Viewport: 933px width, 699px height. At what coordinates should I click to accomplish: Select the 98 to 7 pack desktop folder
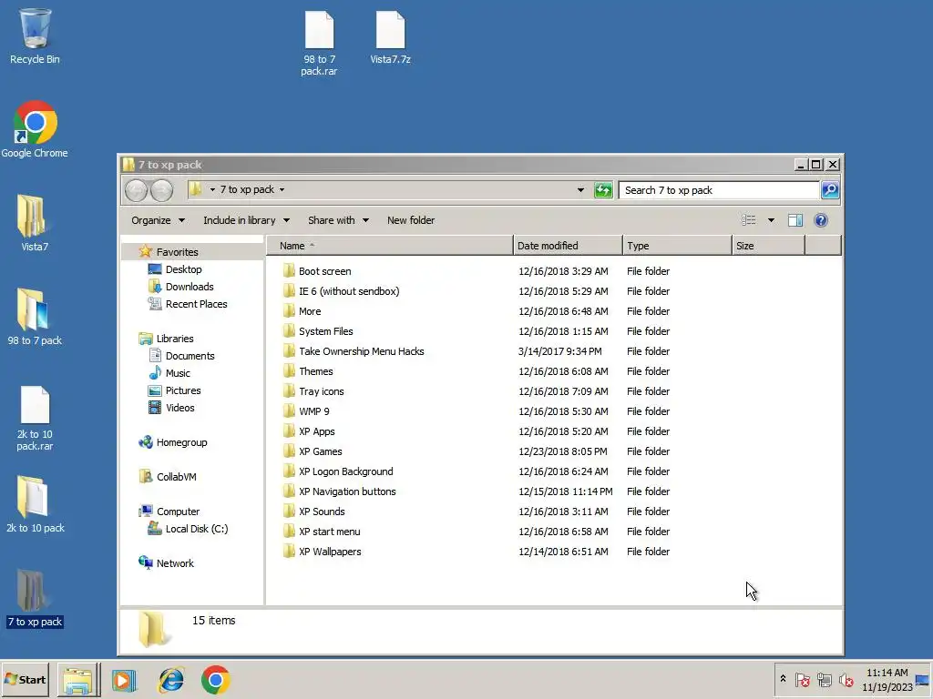35,316
